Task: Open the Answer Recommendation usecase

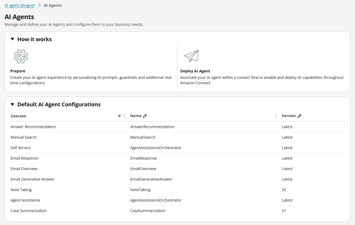Action: pyautogui.click(x=33, y=126)
